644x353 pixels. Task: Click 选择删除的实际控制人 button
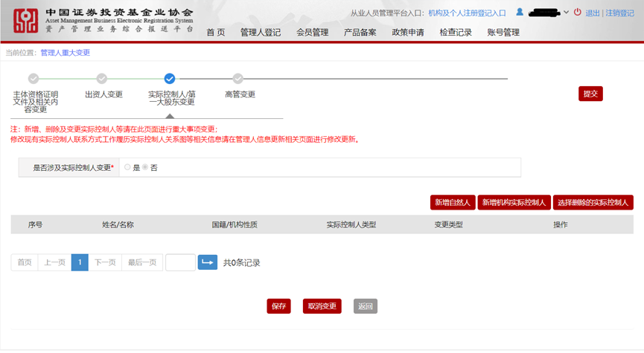click(593, 203)
